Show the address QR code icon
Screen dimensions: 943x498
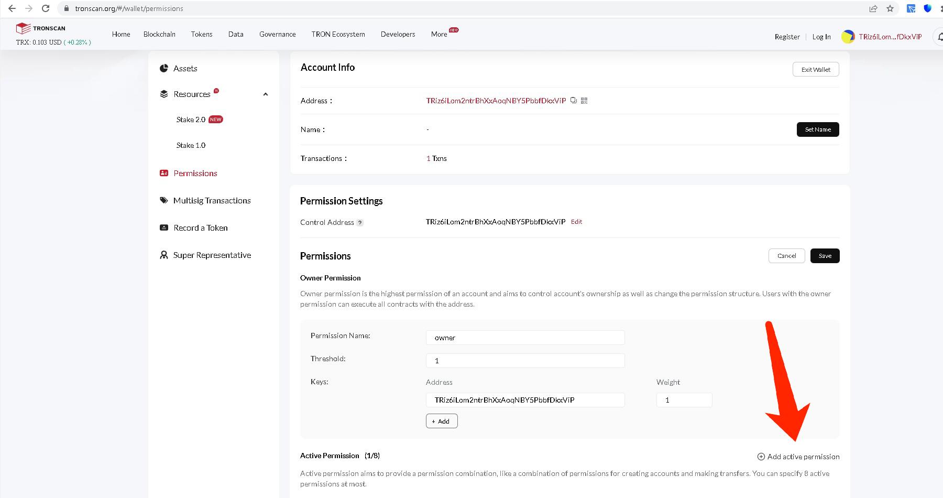click(584, 101)
